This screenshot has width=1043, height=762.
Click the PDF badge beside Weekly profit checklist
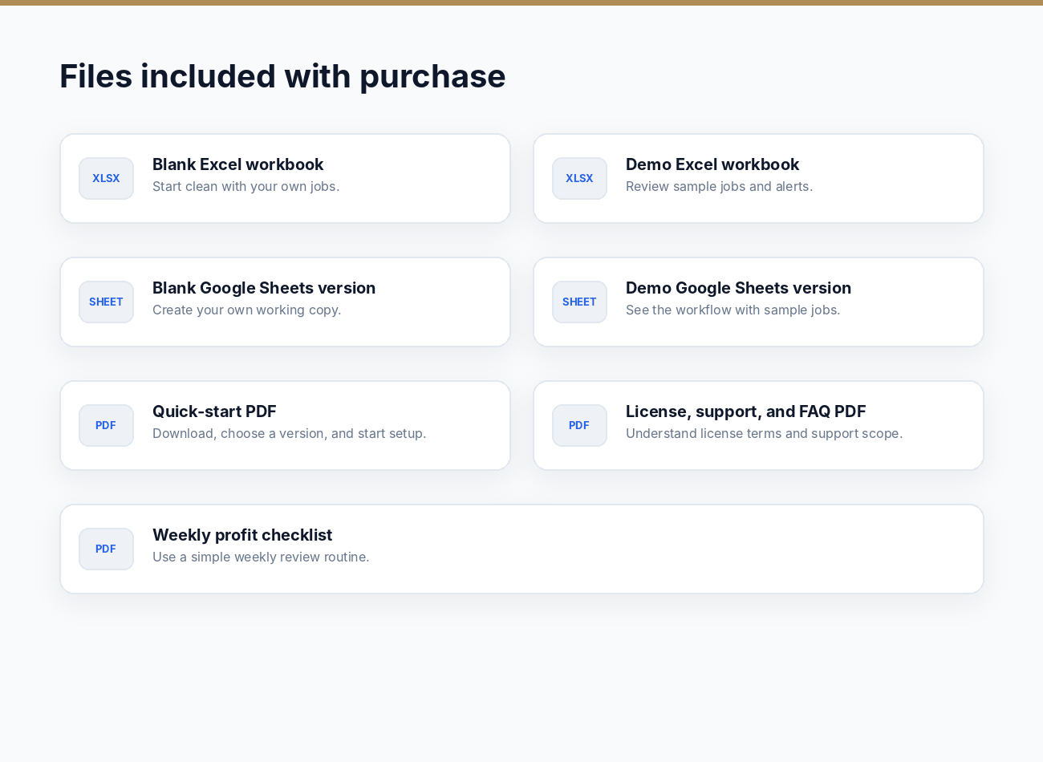[x=106, y=549]
